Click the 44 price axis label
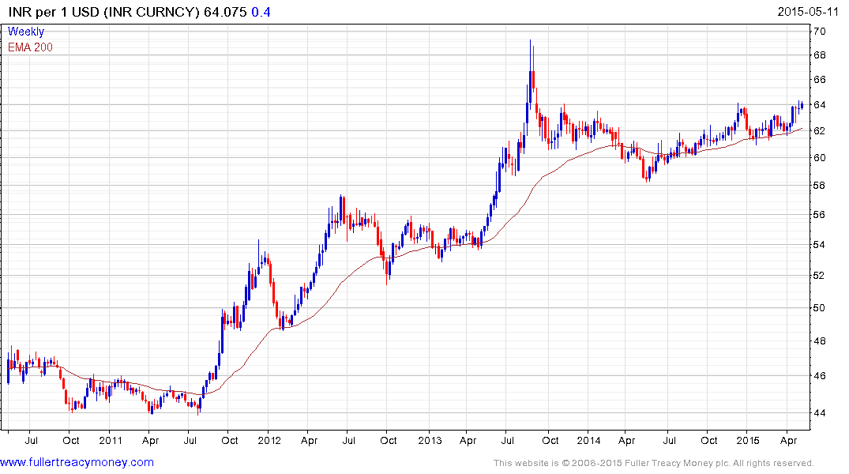The width and height of the screenshot is (849, 474). [819, 412]
